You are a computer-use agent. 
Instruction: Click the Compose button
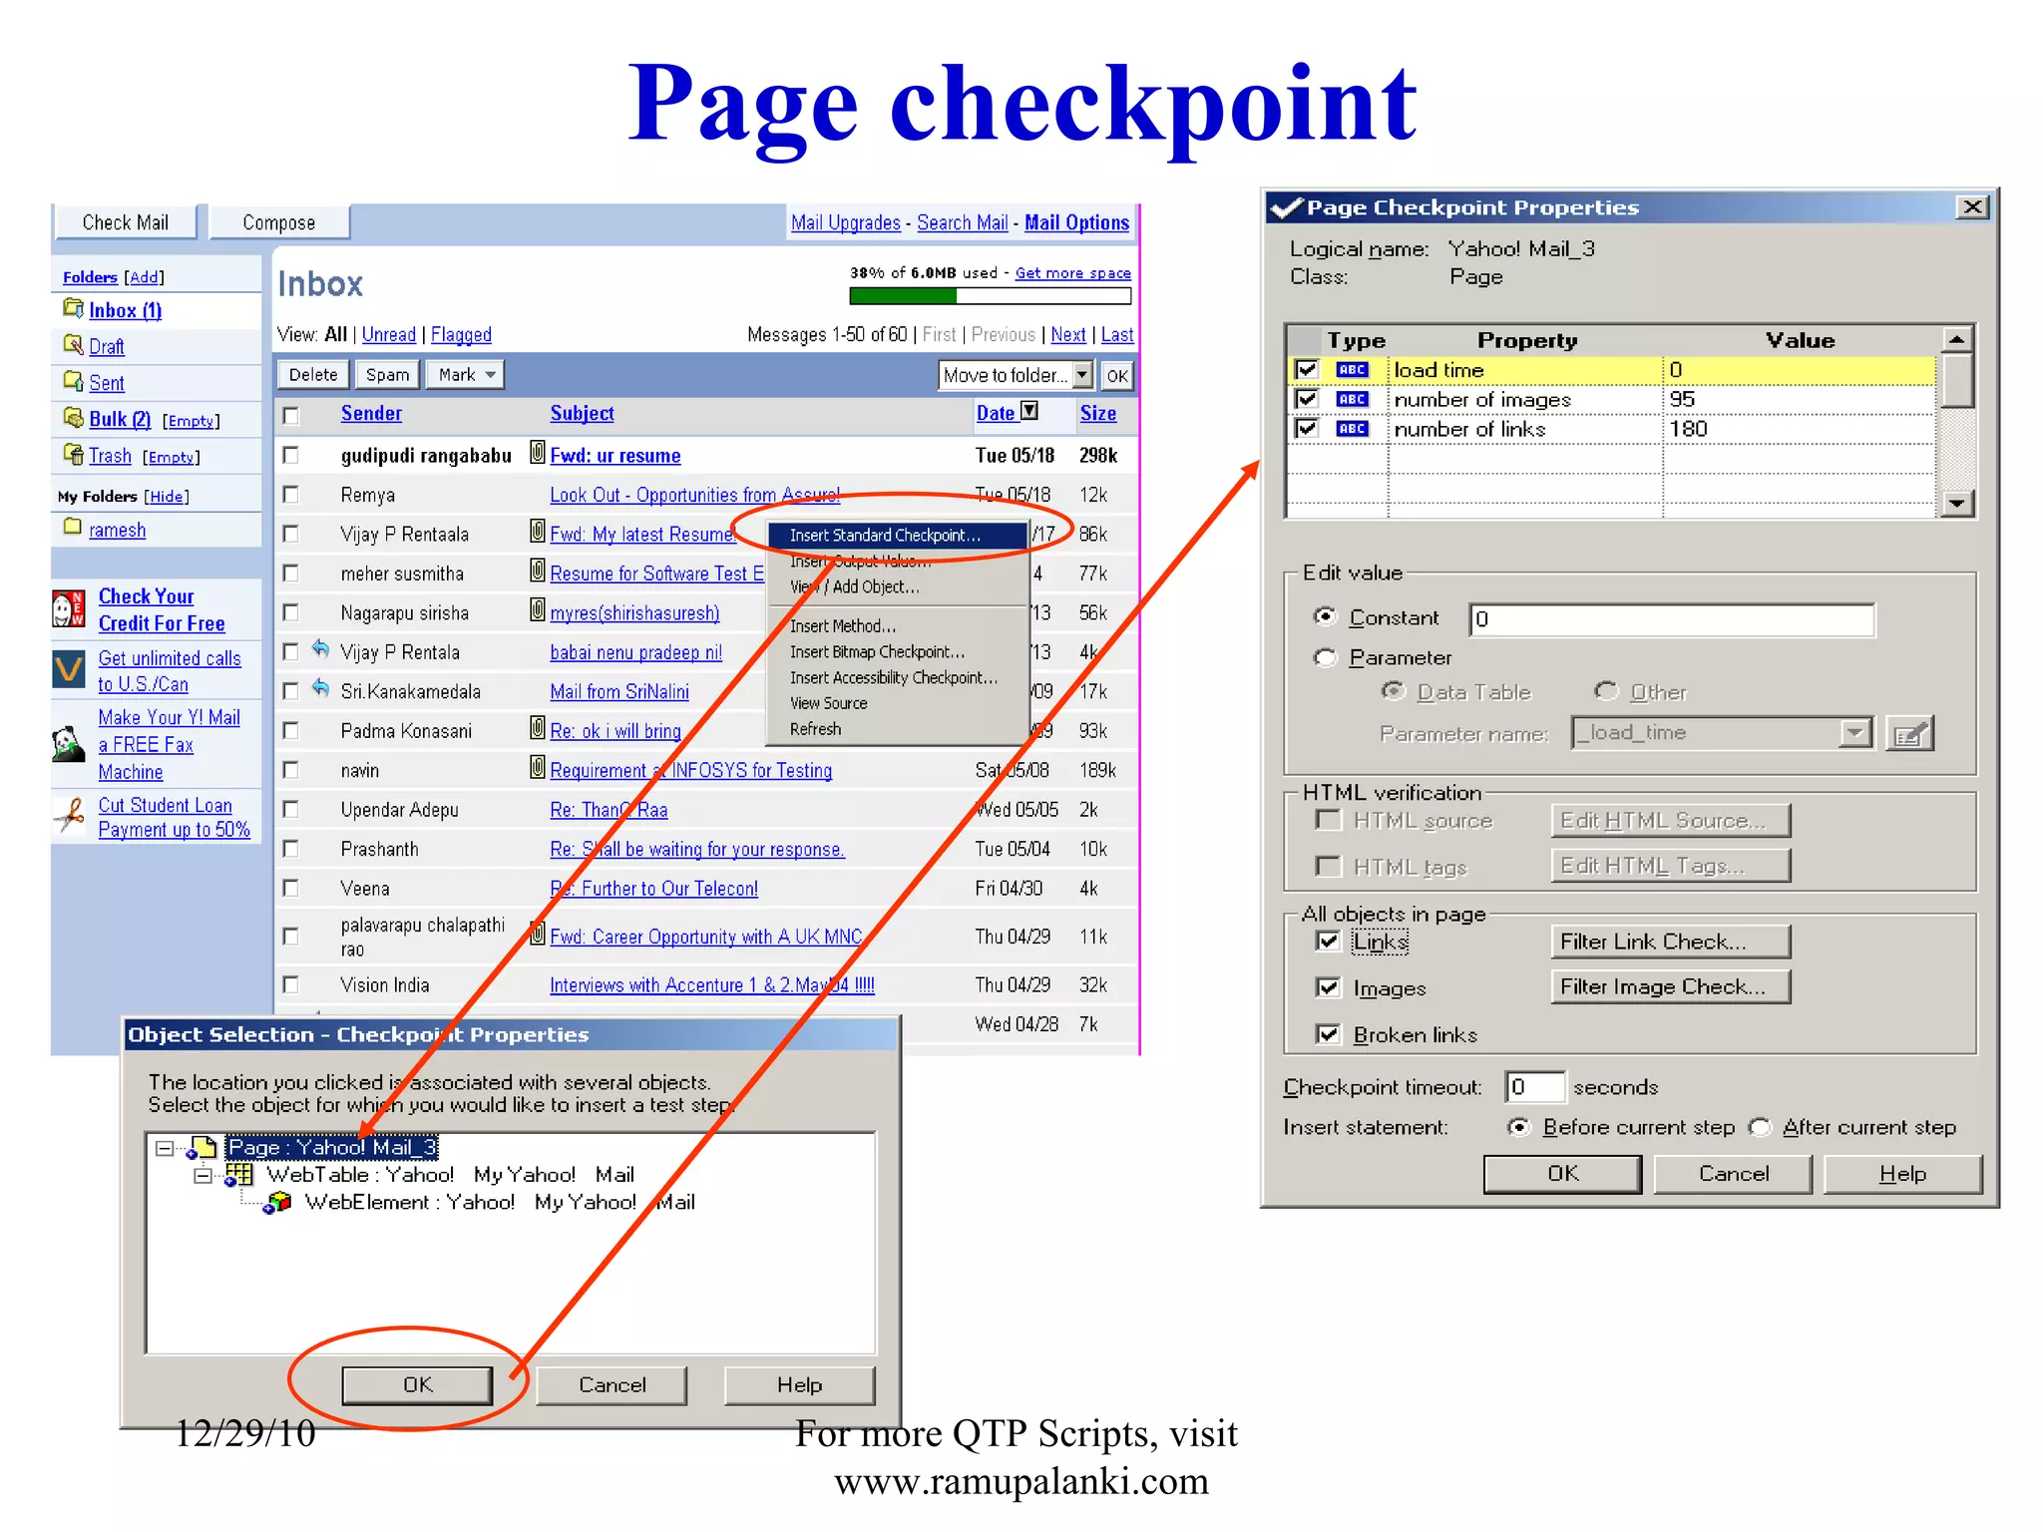pyautogui.click(x=279, y=222)
